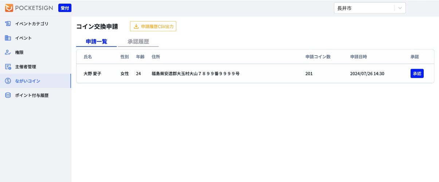Open the 長井市 municipality selector
Image resolution: width=439 pixels, height=182 pixels.
point(364,8)
